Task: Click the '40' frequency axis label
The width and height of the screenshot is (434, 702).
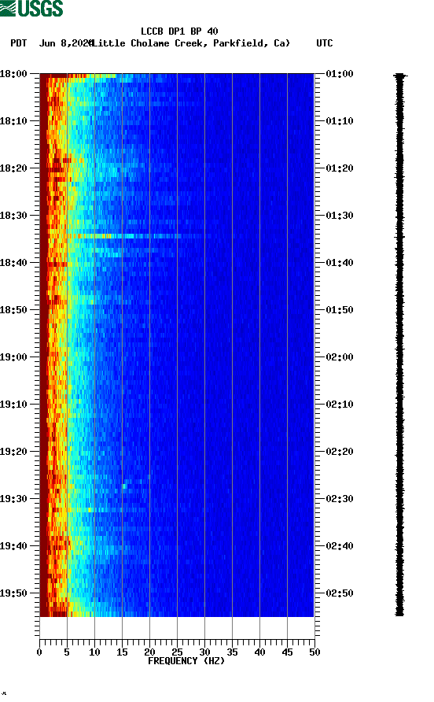Action: pos(259,652)
